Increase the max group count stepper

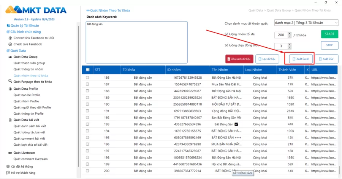pos(290,33)
